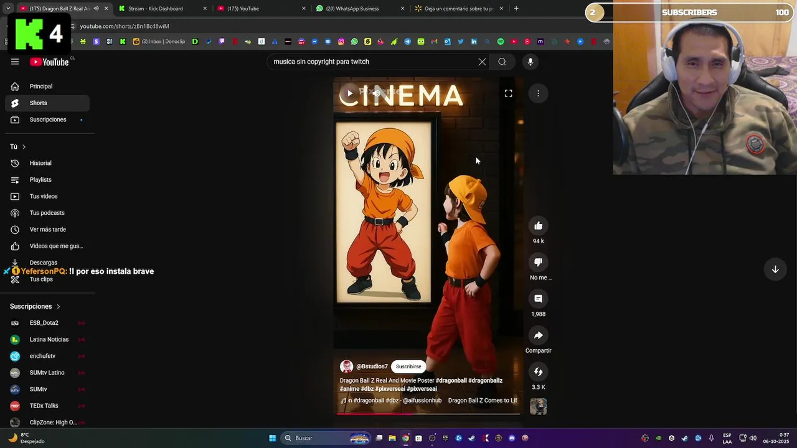Open the Inbox | Donoclip bookmark
797x448 pixels.
pyautogui.click(x=159, y=42)
